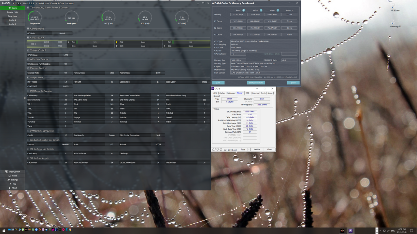Collapse the Control Mode section

click(28, 29)
